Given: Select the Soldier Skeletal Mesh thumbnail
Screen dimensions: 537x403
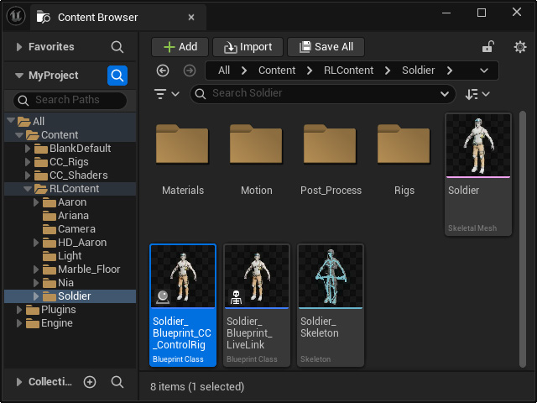Looking at the screenshot, I should 478,145.
